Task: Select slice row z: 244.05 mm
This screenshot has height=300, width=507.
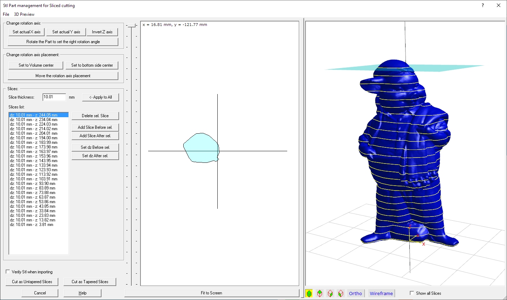Action: (39, 115)
